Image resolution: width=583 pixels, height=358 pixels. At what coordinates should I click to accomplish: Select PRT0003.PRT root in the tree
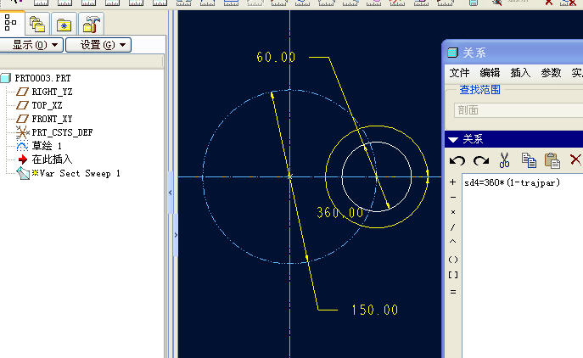pyautogui.click(x=42, y=78)
